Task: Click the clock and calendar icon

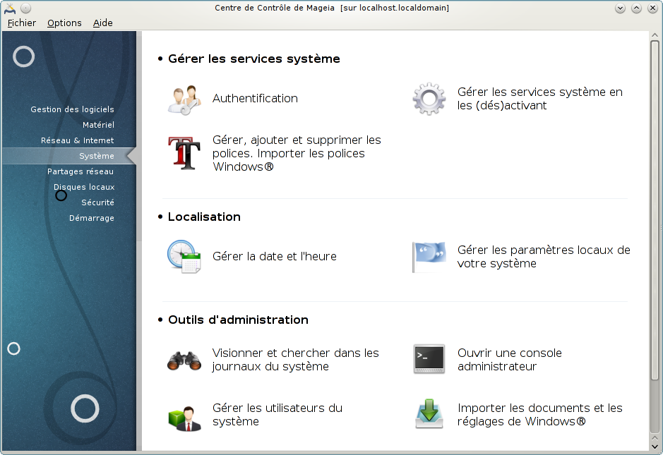Action: tap(184, 257)
